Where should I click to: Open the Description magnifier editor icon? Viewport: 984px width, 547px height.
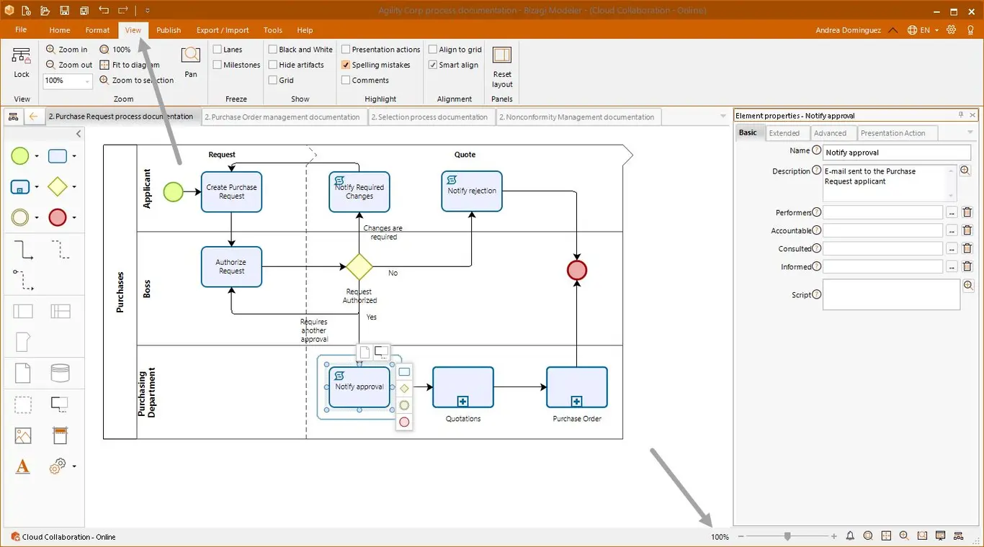pos(965,171)
